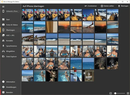
Task: Open the Kontakte section
Action: pyautogui.click(x=9, y=41)
